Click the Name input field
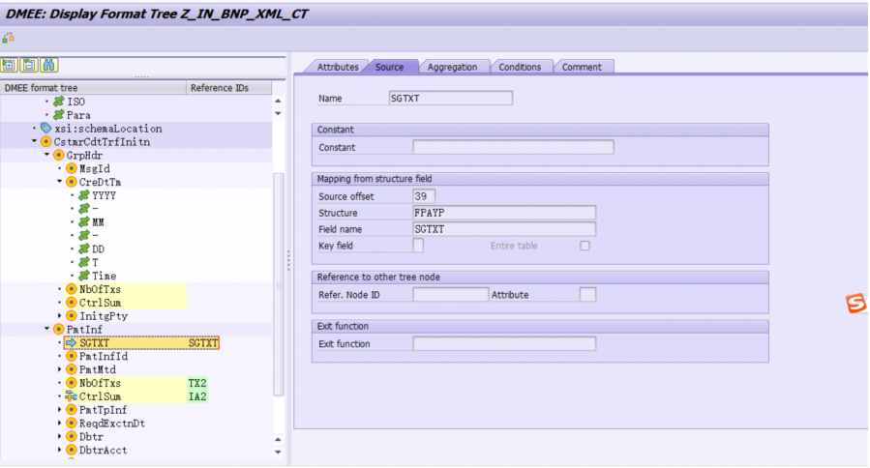870x468 pixels. 451,99
